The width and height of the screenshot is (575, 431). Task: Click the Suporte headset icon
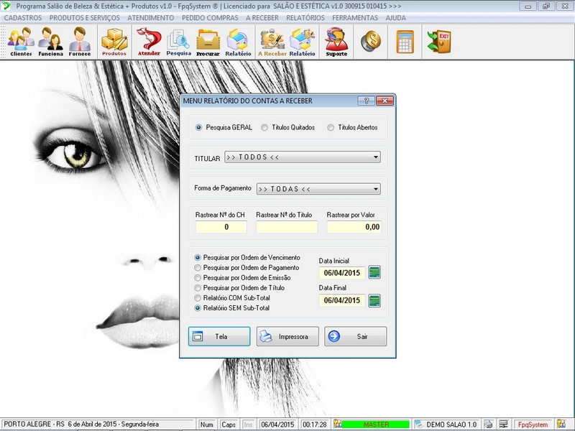click(x=336, y=42)
